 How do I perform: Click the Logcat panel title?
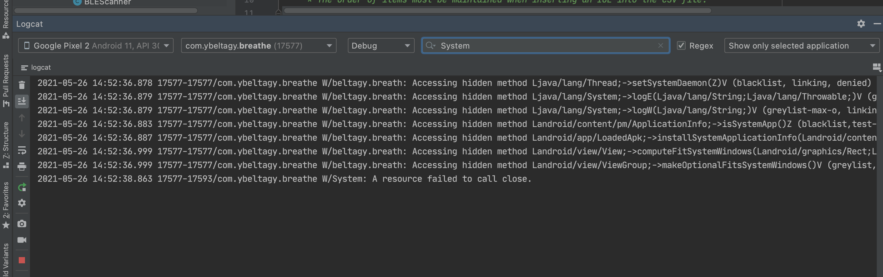pyautogui.click(x=29, y=24)
